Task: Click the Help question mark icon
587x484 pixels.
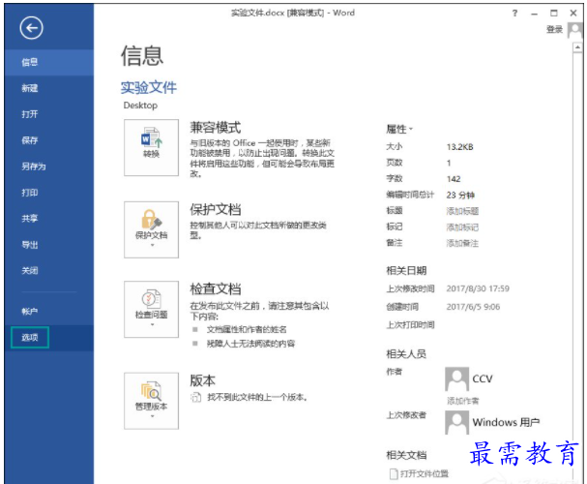Action: [x=515, y=14]
